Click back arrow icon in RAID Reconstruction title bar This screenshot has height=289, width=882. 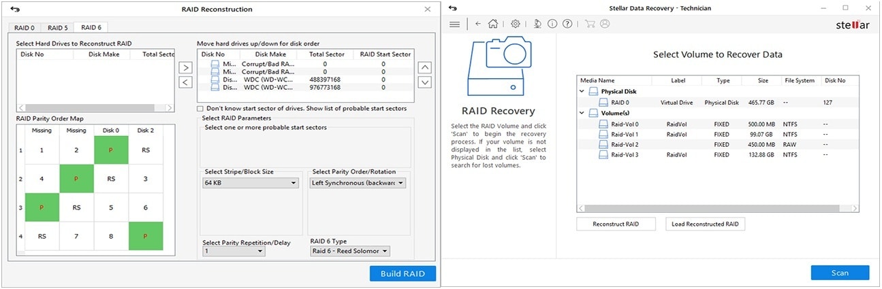(x=16, y=9)
